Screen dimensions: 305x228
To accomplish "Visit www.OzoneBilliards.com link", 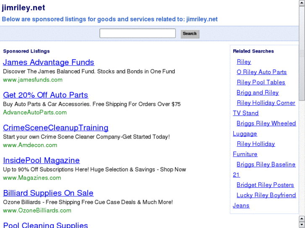I will (37, 210).
